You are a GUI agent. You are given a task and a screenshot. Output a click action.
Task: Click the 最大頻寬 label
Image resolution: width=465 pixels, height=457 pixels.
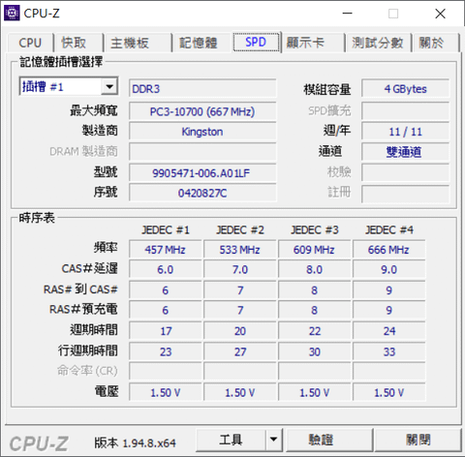(94, 110)
